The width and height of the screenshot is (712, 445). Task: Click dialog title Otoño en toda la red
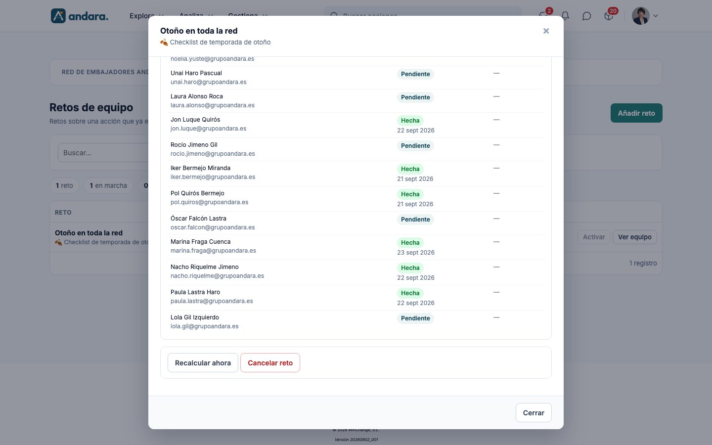pos(199,31)
